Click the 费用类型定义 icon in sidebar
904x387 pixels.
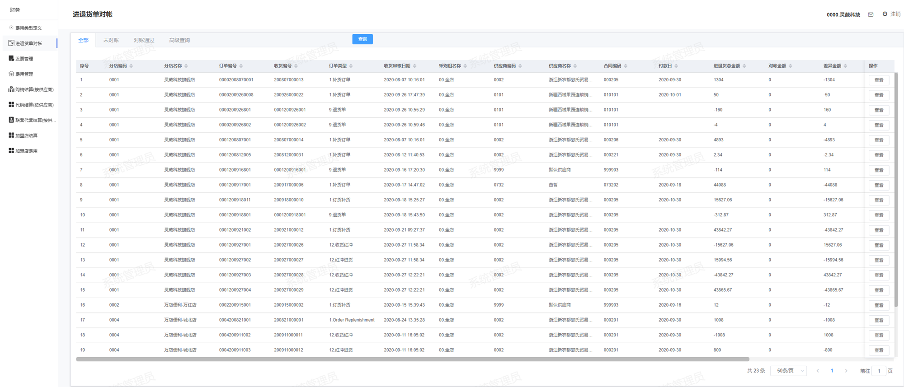coord(11,28)
